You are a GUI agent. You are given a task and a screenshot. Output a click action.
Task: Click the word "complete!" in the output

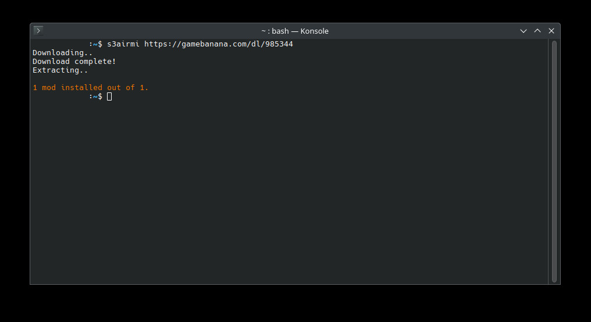pyautogui.click(x=95, y=62)
